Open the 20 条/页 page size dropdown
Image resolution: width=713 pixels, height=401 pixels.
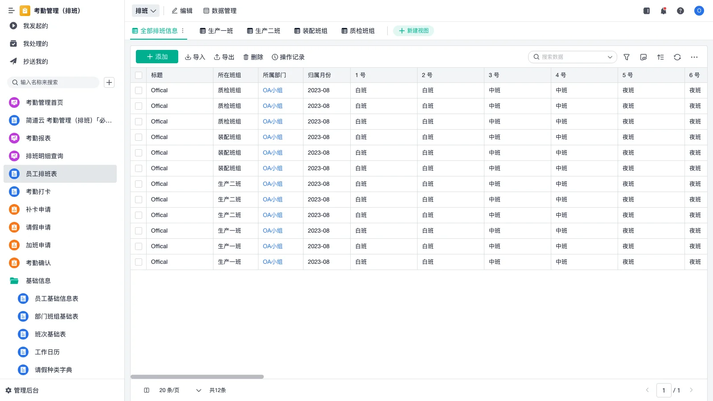click(180, 390)
